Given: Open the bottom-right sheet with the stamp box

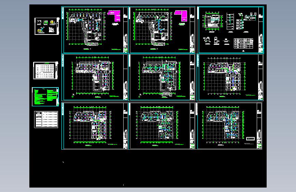Looking at the screenshot, I should 229,126.
